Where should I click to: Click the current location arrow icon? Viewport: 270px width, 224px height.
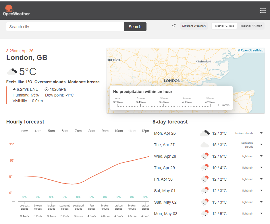pos(174,26)
